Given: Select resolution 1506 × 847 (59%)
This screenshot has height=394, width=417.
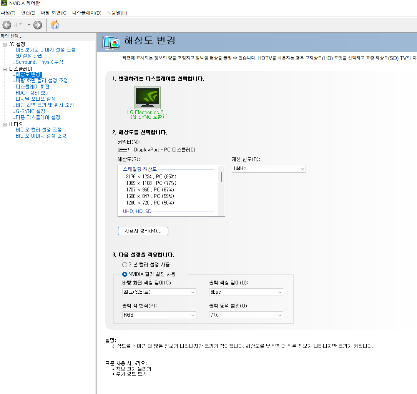Looking at the screenshot, I should (150, 196).
